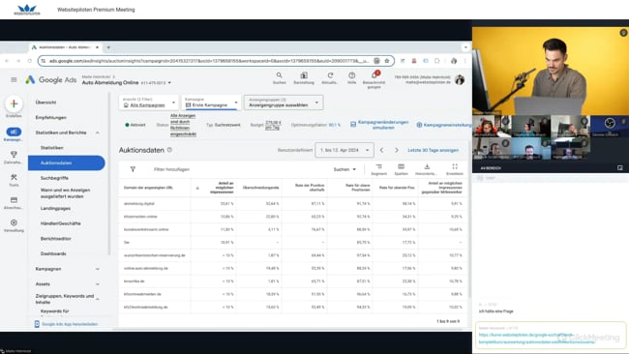Image resolution: width=629 pixels, height=354 pixels.
Task: Go to next date range arrow
Action: (x=397, y=150)
